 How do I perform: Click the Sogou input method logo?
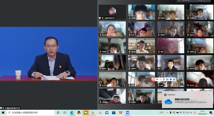[153, 79]
